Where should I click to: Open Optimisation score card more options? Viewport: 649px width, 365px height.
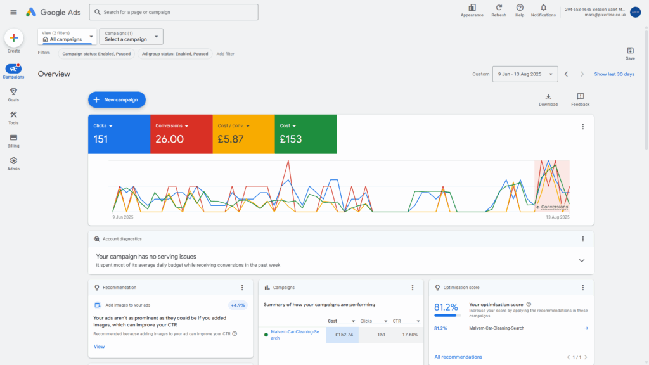point(583,288)
